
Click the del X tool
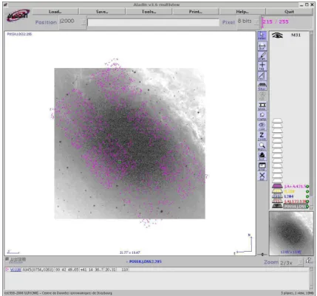[x=262, y=176]
